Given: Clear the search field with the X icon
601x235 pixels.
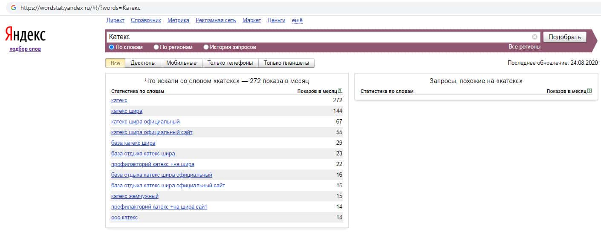Looking at the screenshot, I should (x=535, y=37).
